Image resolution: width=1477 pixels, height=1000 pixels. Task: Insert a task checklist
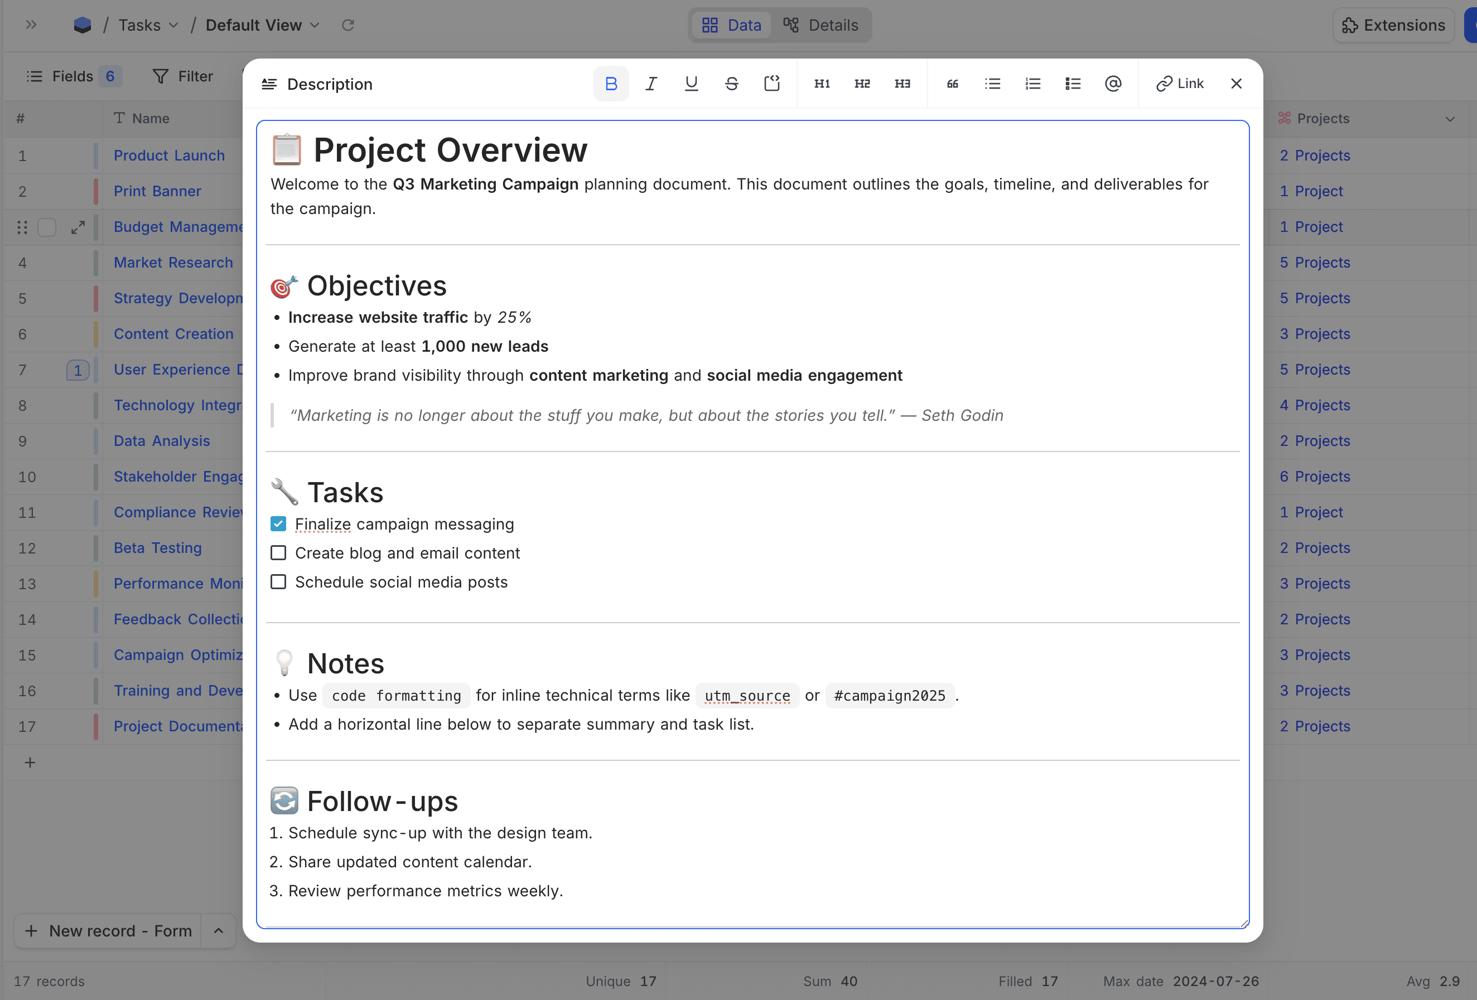click(1072, 84)
